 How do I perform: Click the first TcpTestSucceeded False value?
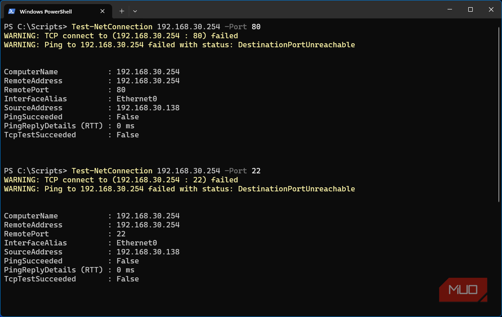(128, 135)
